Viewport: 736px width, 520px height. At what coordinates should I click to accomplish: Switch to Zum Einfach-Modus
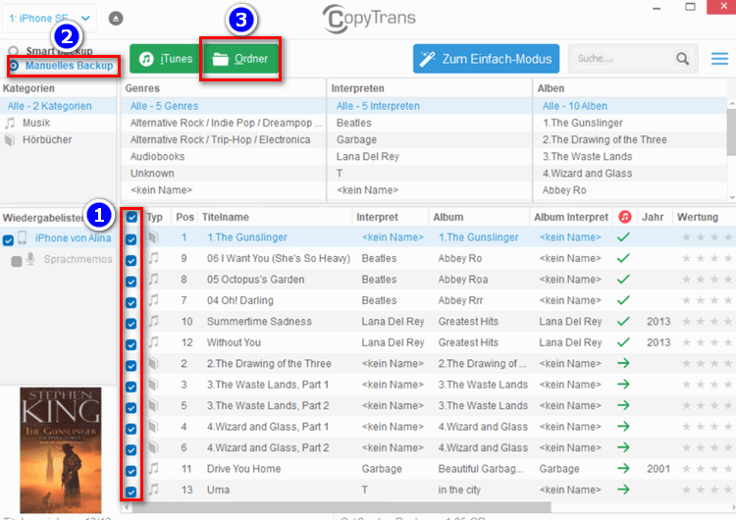[486, 59]
